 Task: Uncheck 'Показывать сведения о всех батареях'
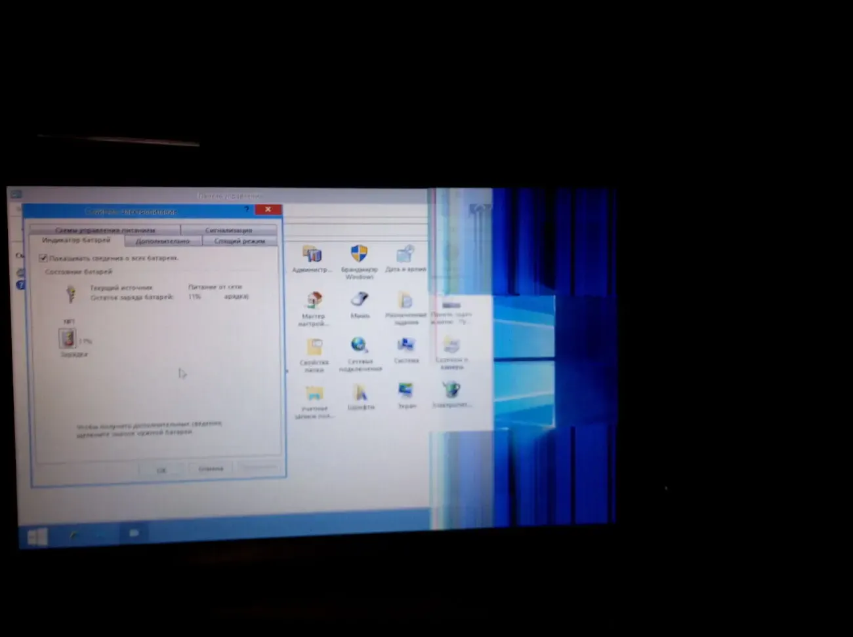pos(43,258)
